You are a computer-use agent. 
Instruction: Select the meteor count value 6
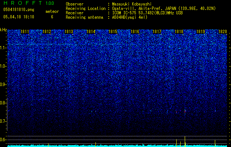tap(52, 17)
